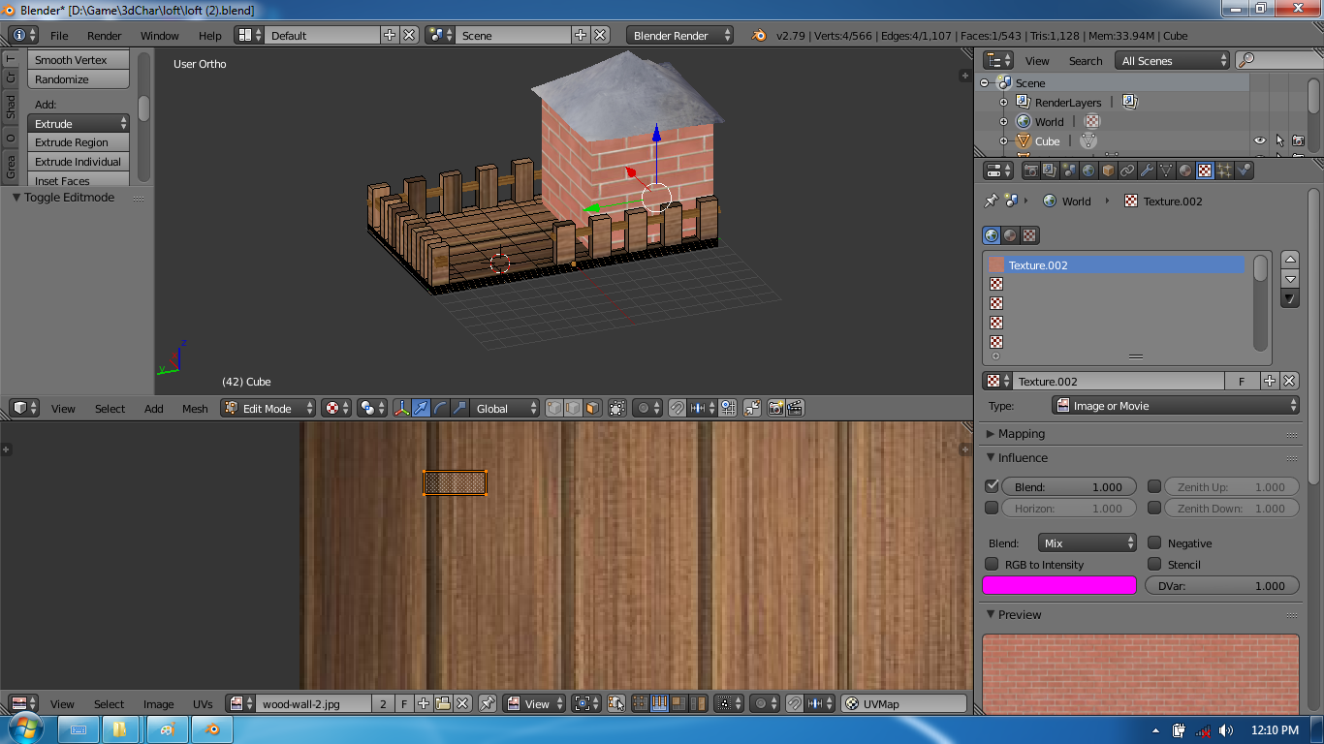The height and width of the screenshot is (744, 1324).
Task: Open the Type dropdown set to Image or Movie
Action: (1174, 405)
